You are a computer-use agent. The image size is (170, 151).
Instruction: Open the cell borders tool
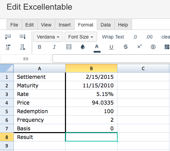coord(69,47)
